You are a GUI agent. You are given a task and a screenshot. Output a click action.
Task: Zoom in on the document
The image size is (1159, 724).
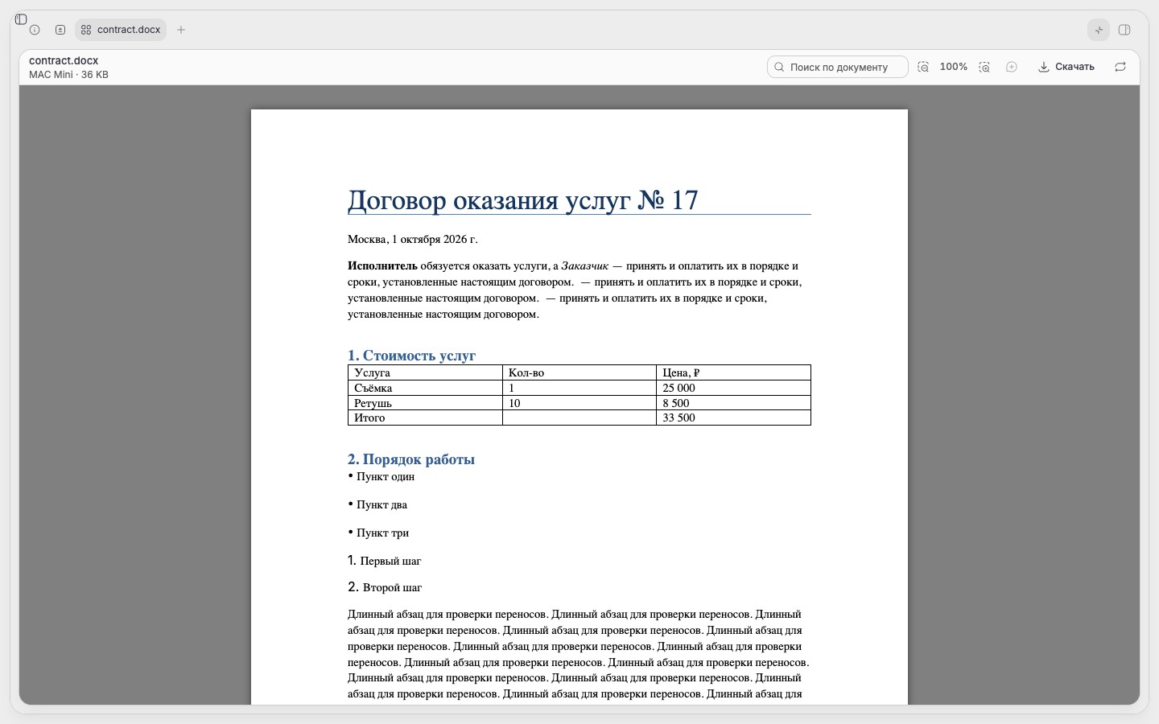click(x=984, y=67)
